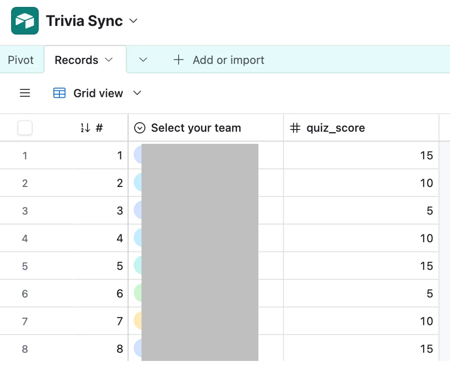Click the sort icon in # column header
This screenshot has height=373, width=450.
tap(85, 128)
